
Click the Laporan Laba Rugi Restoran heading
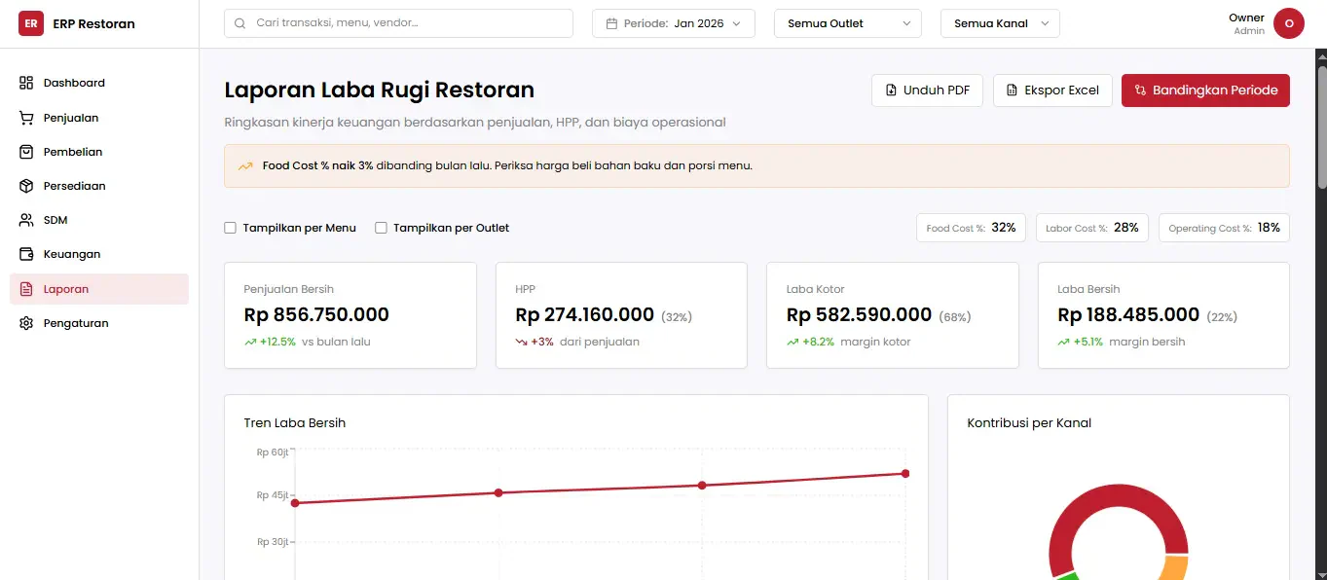click(x=380, y=91)
